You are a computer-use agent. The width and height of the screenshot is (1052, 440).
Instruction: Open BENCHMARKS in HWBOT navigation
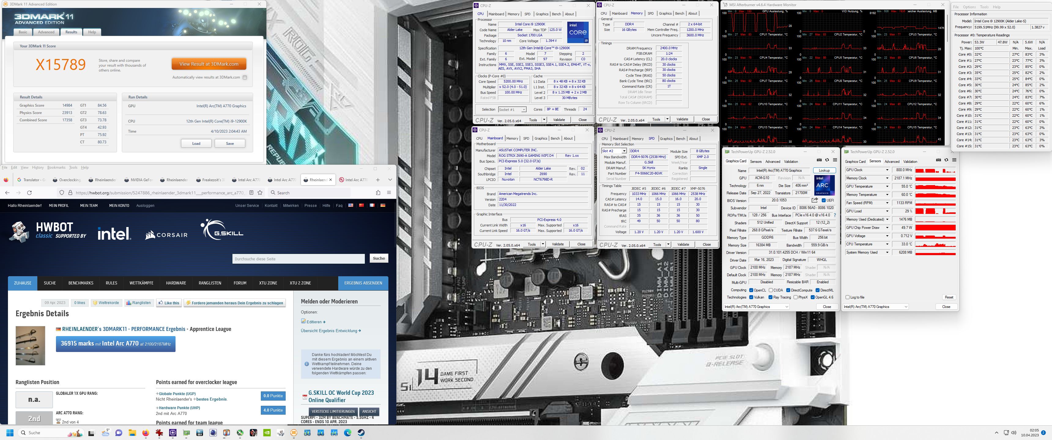click(x=81, y=283)
